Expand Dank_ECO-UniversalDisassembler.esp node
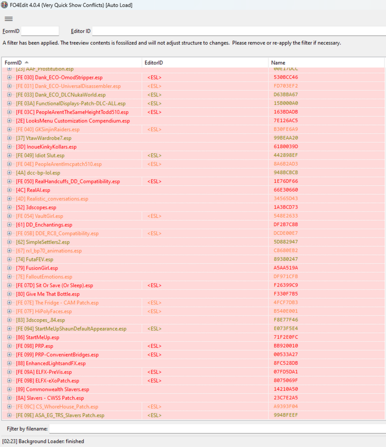The width and height of the screenshot is (386, 447). 10,86
